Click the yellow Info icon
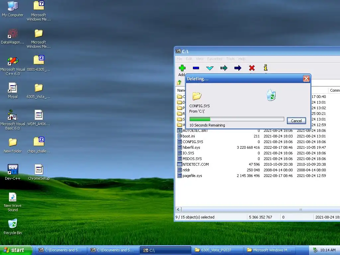 266,68
